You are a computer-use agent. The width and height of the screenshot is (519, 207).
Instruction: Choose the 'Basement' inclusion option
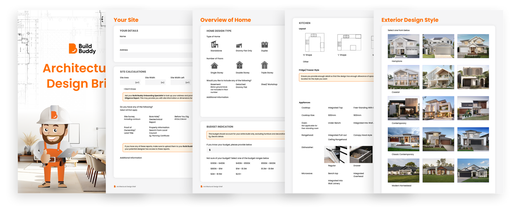tap(215, 84)
